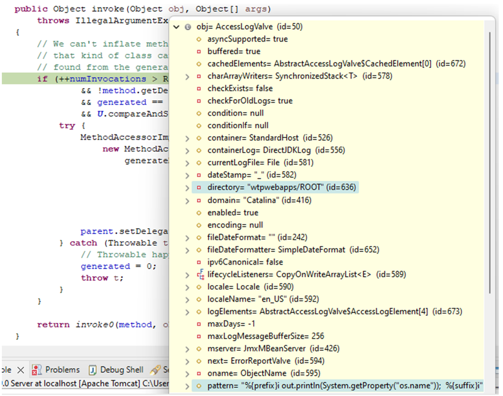Image resolution: width=503 pixels, height=396 pixels.
Task: Collapse the obj= AccessLogValve node
Action: 178,26
